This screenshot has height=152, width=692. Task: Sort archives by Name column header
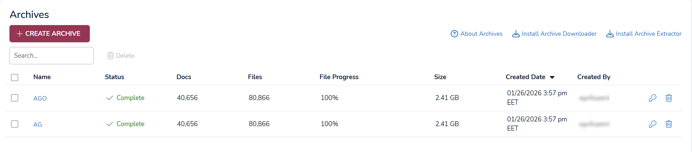pyautogui.click(x=42, y=77)
